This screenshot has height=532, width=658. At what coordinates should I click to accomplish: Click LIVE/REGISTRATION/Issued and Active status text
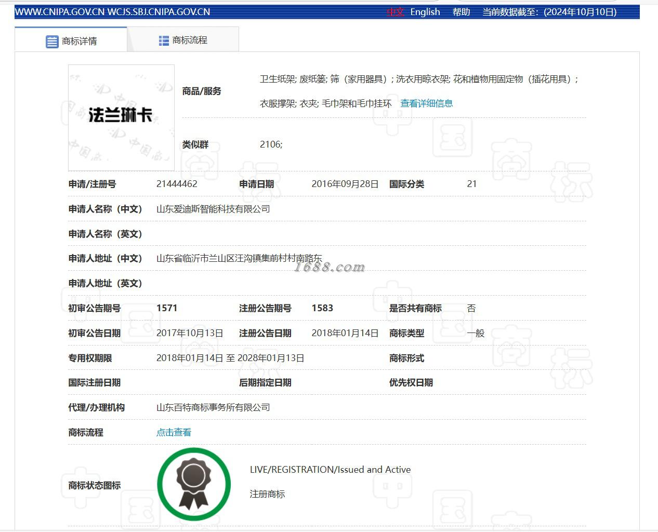click(330, 470)
